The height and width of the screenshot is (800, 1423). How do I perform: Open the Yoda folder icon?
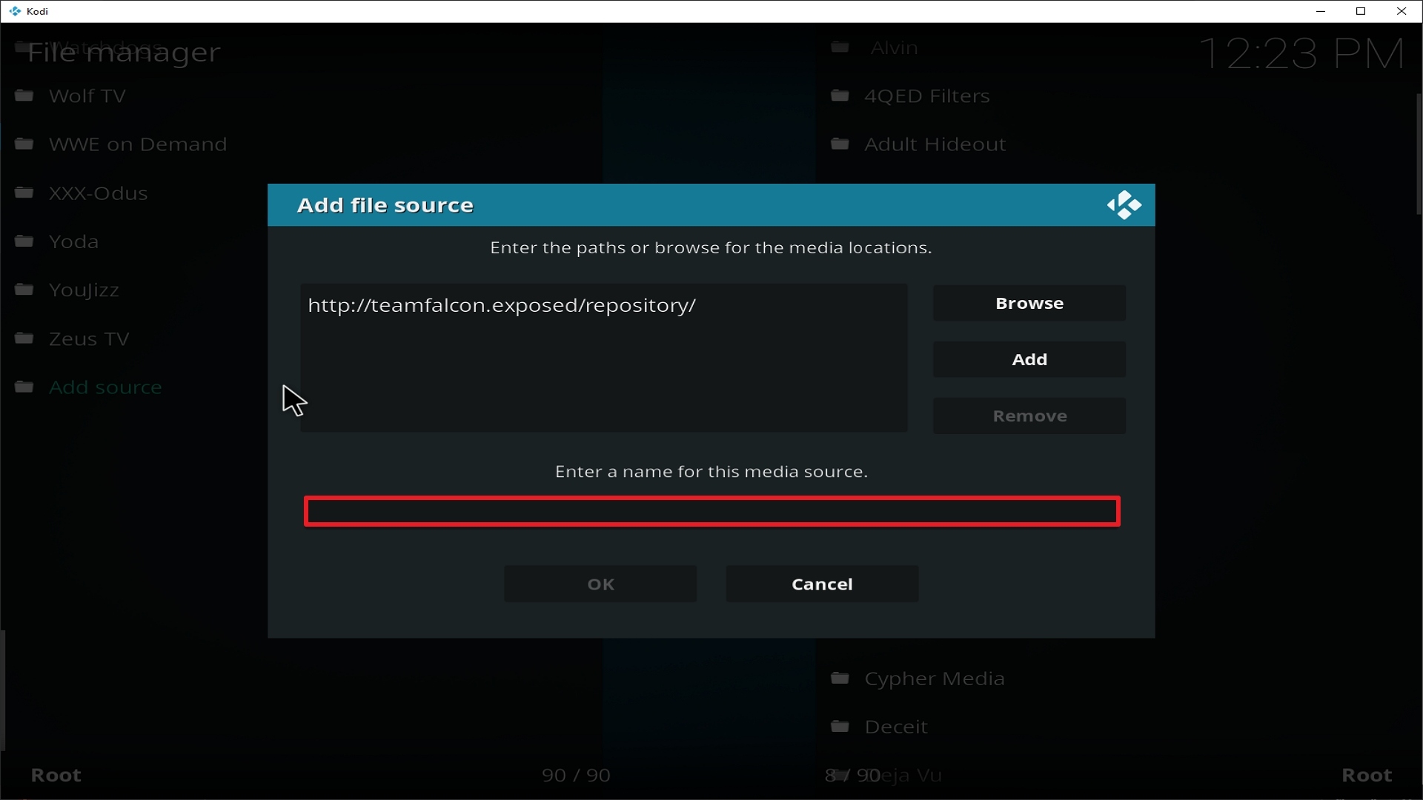(24, 241)
